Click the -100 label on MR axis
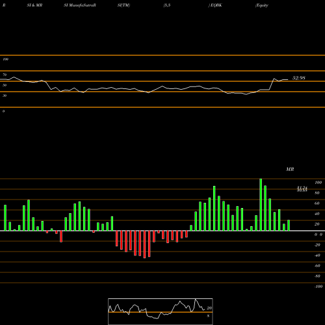The height and width of the screenshot is (325, 325). [318, 287]
